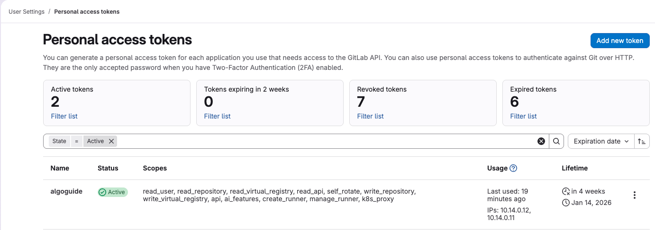The width and height of the screenshot is (655, 230).
Task: Click the Usage help question mark icon
Action: click(513, 168)
